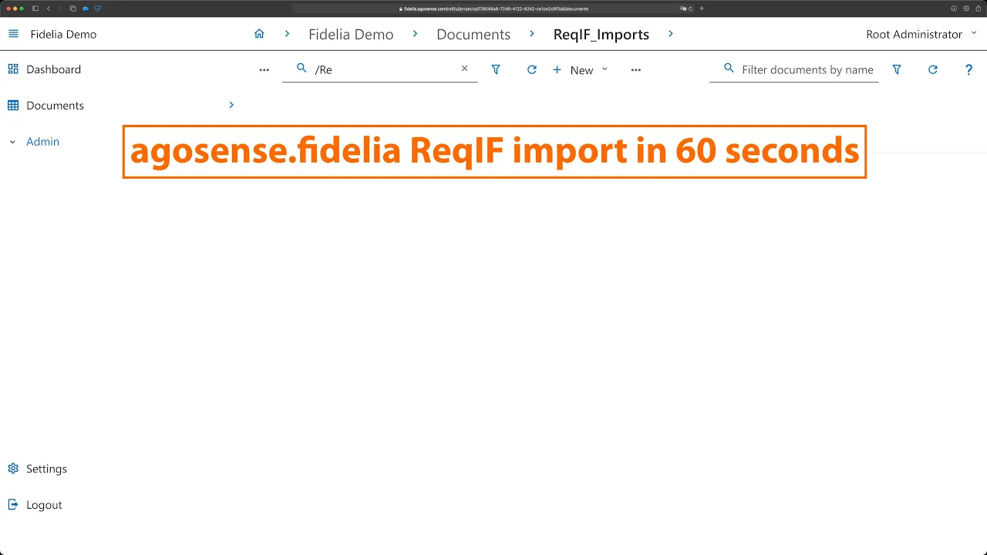
Task: Click the home breadcrumb icon
Action: point(259,34)
